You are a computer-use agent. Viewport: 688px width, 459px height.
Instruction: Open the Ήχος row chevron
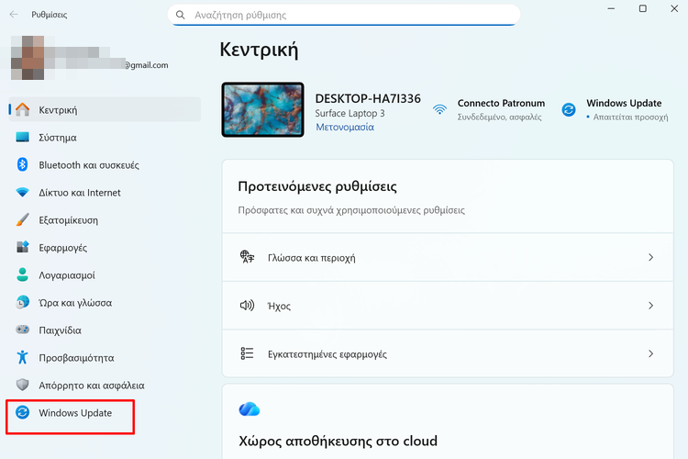(650, 306)
